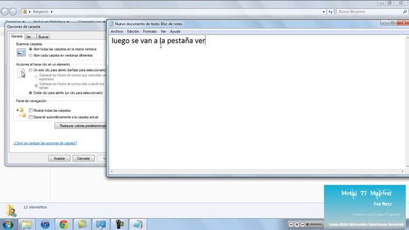Switch to the General tab in Opciones de carpeta

17,36
